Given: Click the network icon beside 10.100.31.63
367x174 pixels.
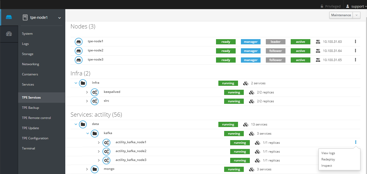Looking at the screenshot, I should [318, 42].
